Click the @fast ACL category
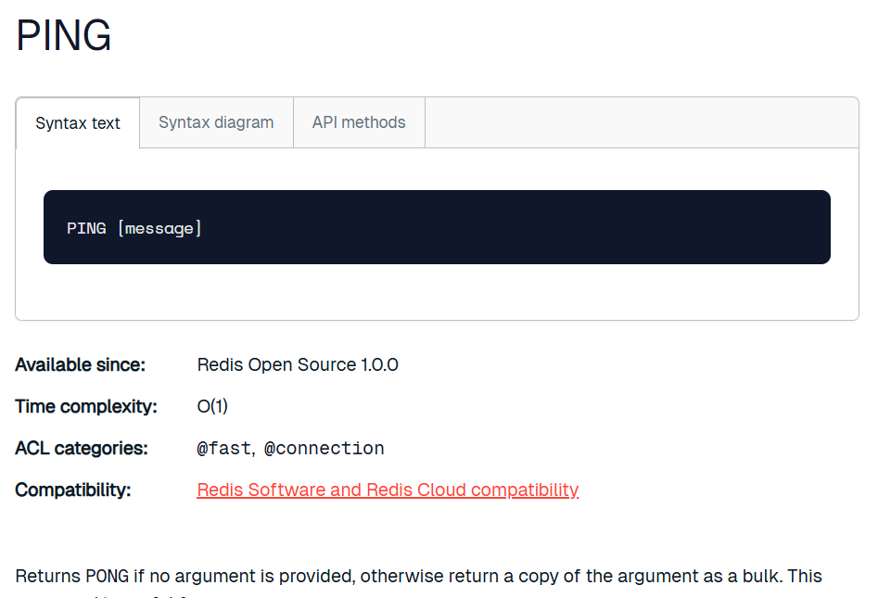Viewport: 891px width, 598px height. pos(223,449)
